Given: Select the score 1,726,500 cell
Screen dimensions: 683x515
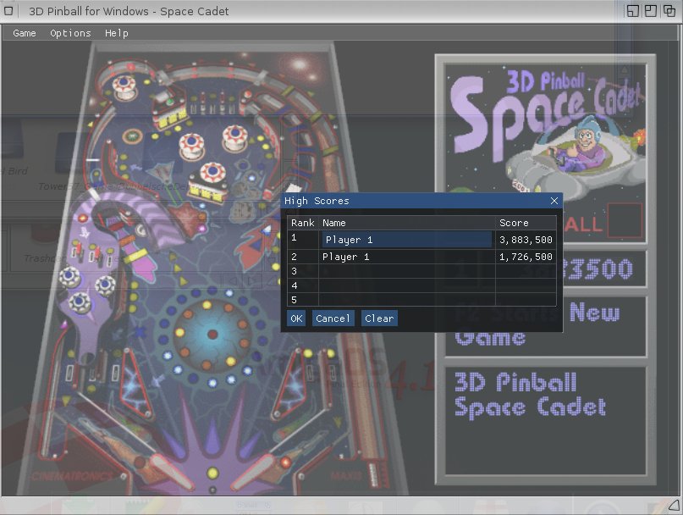Looking at the screenshot, I should point(526,257).
